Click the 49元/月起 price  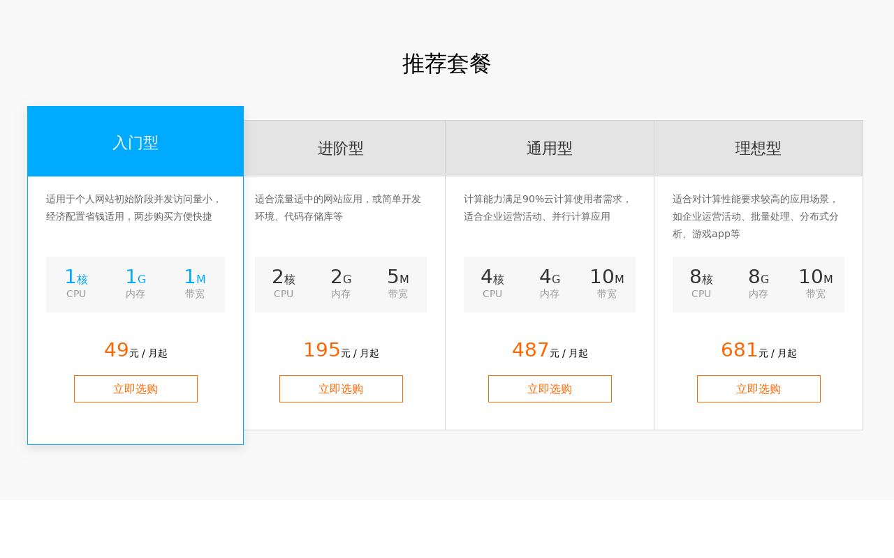[x=135, y=350]
